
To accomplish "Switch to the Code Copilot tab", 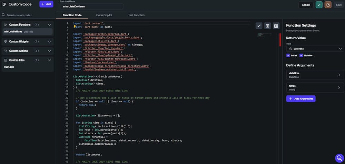I will pos(104,15).
